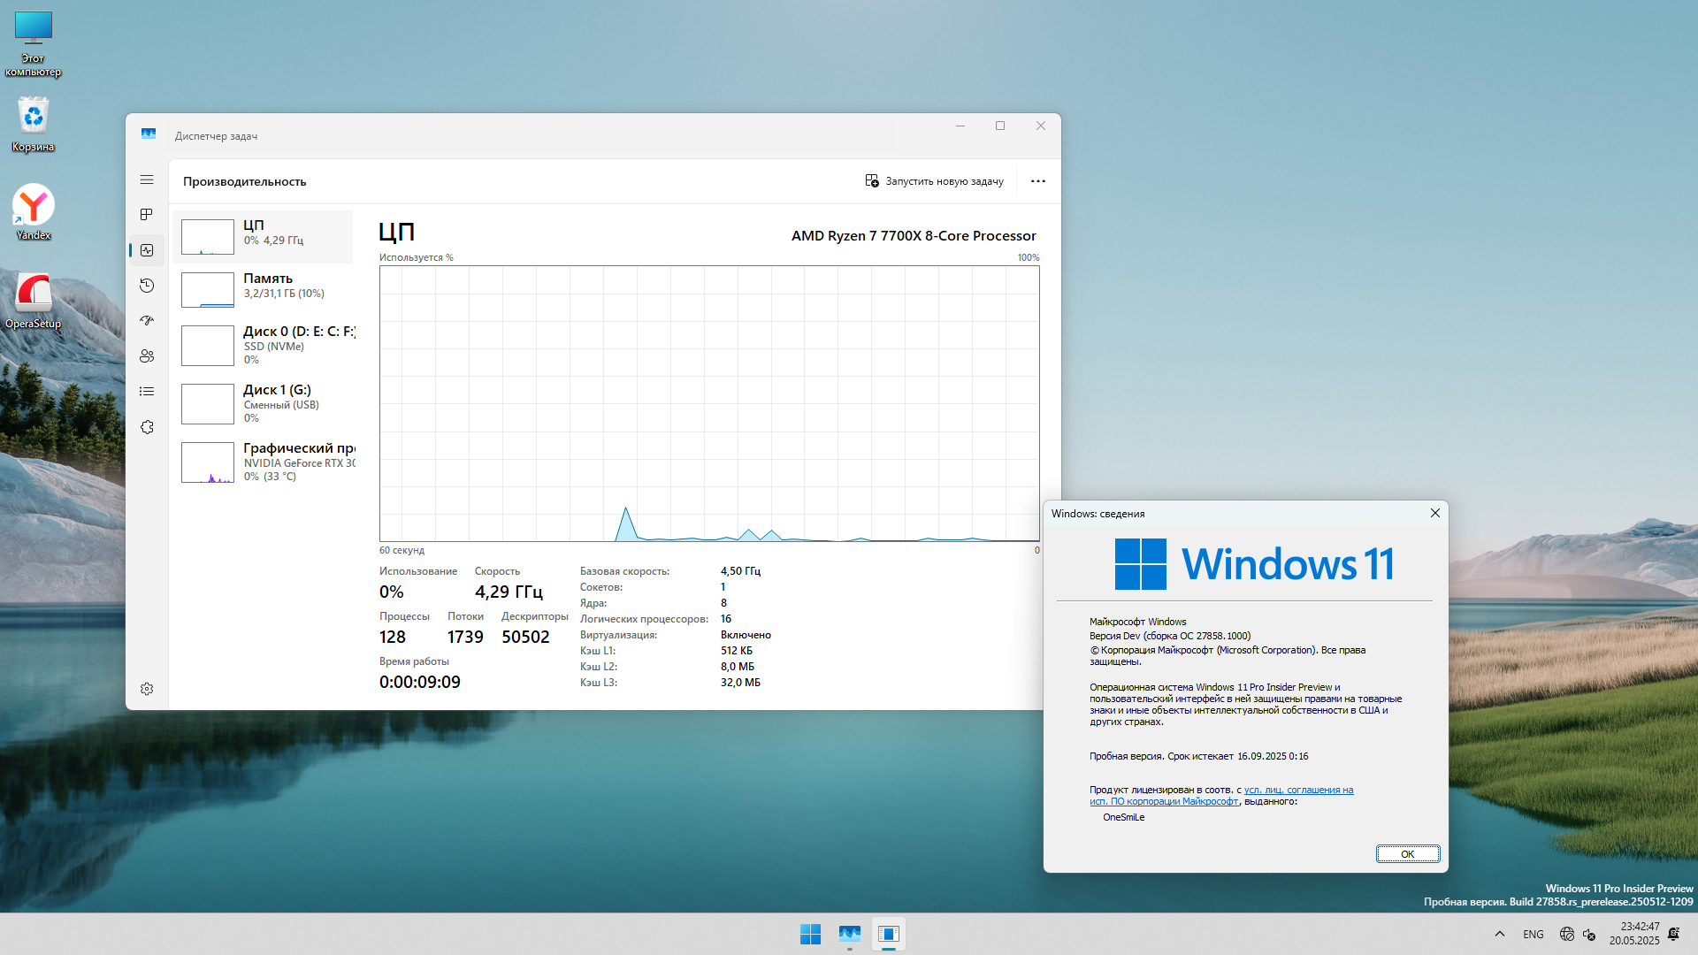1698x955 pixels.
Task: Open the Services page puzzle icon
Action: tap(147, 427)
